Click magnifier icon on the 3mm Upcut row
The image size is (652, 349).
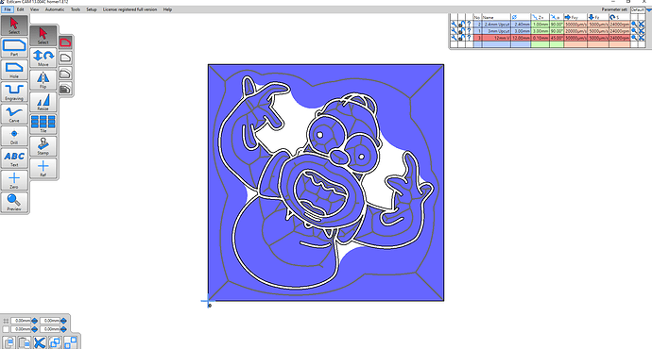(x=634, y=31)
